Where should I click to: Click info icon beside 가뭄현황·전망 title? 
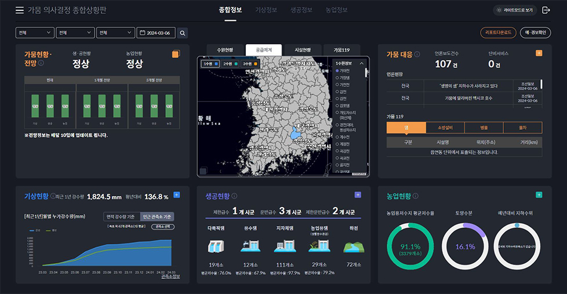click(41, 63)
